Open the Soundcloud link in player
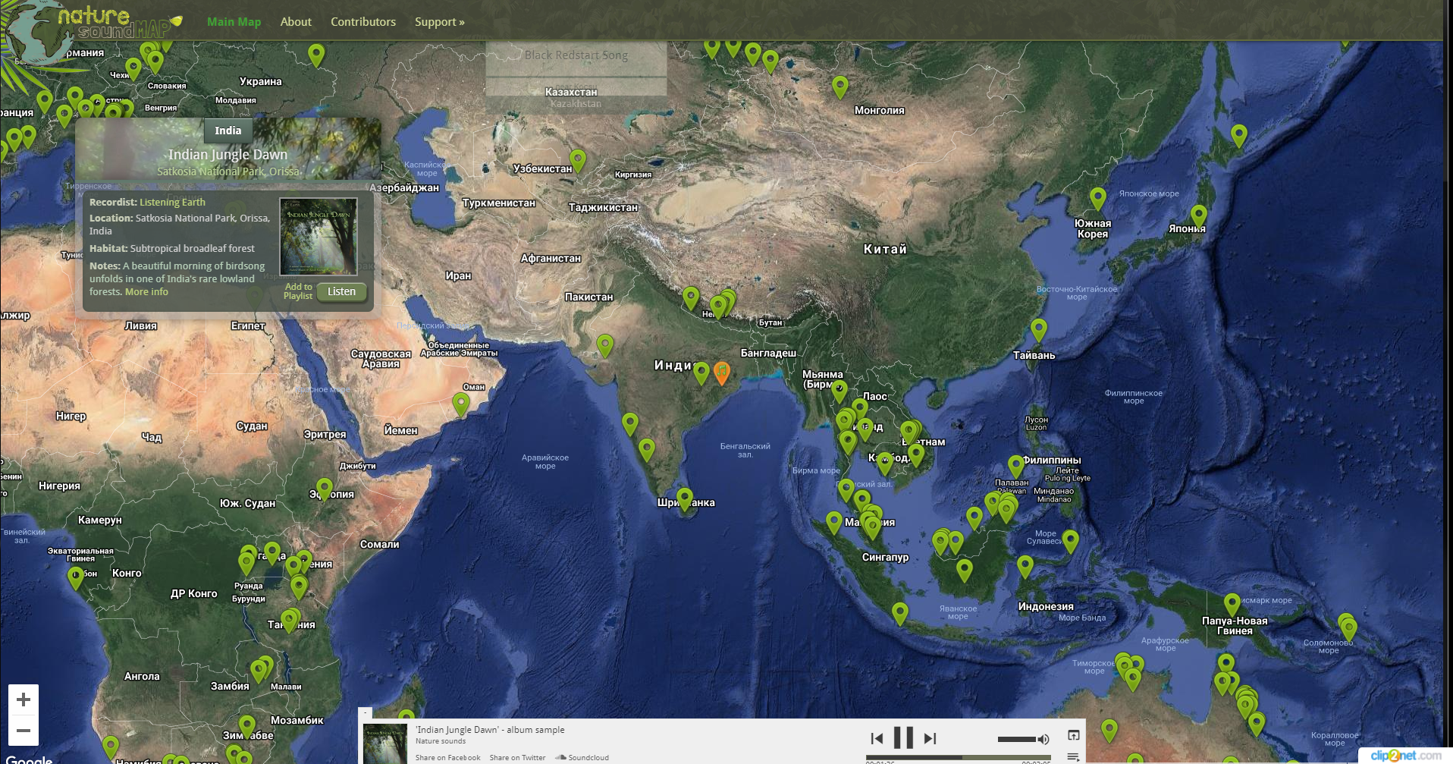 (582, 757)
